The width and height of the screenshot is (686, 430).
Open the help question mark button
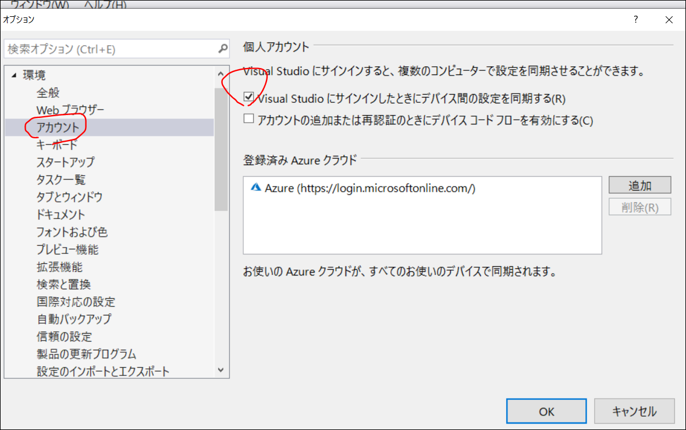(x=636, y=19)
